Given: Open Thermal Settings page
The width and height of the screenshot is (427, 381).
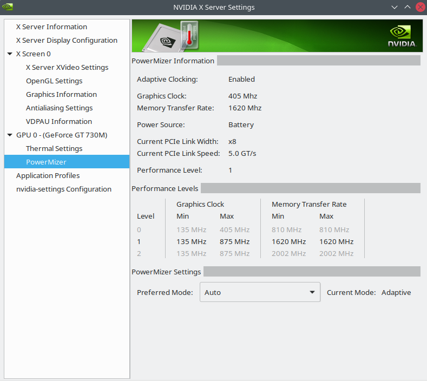Looking at the screenshot, I should [x=54, y=148].
